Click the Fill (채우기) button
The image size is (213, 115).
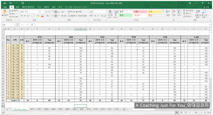tap(187, 13)
